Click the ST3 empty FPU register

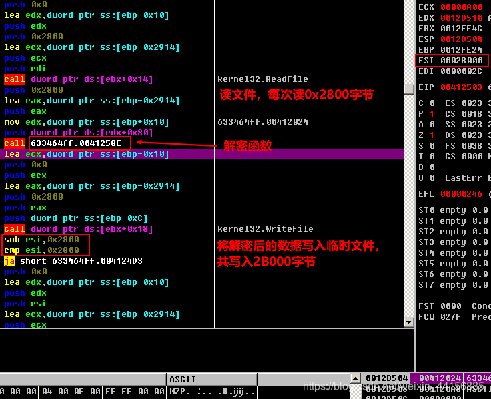[453, 242]
